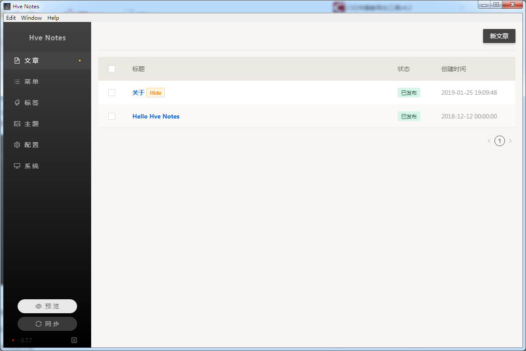
Task: Click the date 2019-01-25 19:09:48
Action: (469, 93)
